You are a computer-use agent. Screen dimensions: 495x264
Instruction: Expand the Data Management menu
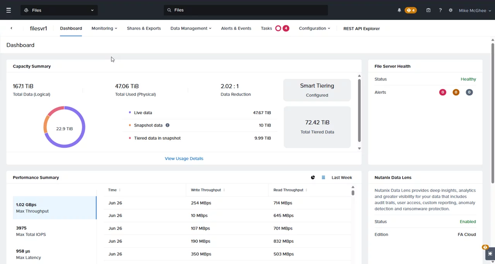pos(190,28)
